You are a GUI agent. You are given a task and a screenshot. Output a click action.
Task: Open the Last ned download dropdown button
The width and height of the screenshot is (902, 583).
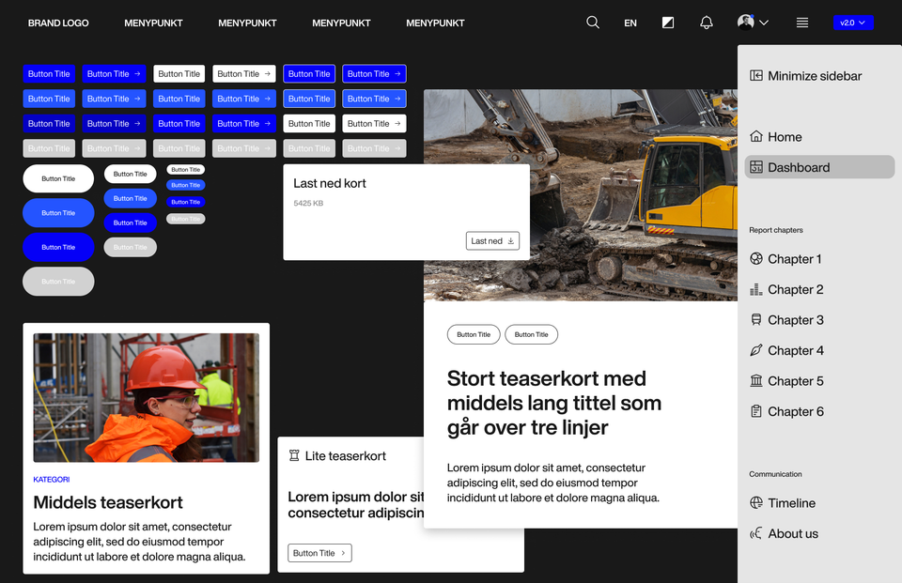click(491, 240)
